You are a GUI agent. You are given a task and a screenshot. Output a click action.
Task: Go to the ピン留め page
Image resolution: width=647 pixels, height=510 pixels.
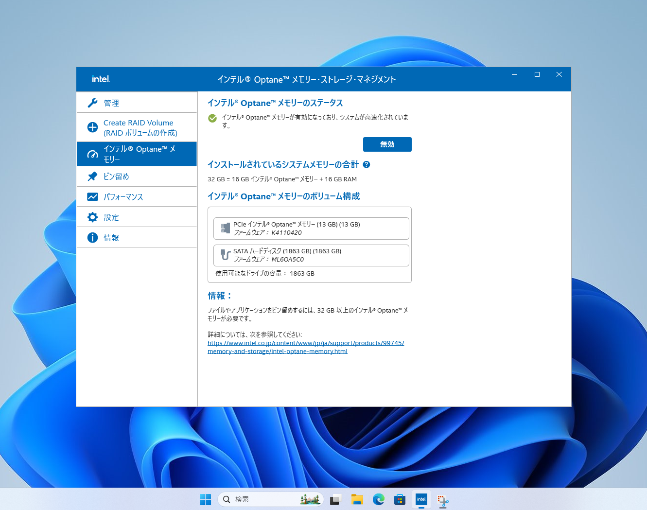pos(137,176)
